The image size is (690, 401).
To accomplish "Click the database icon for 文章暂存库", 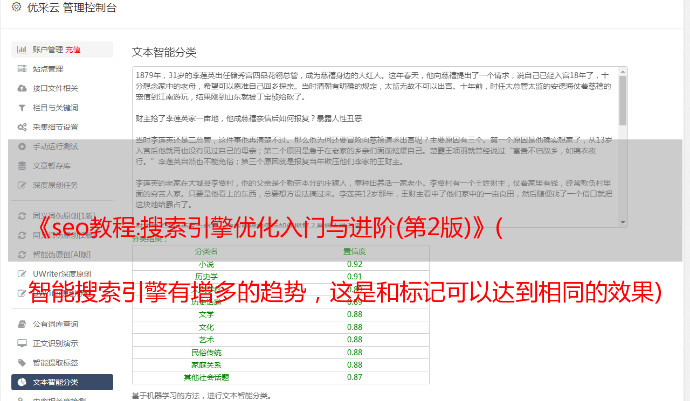I will tap(22, 166).
